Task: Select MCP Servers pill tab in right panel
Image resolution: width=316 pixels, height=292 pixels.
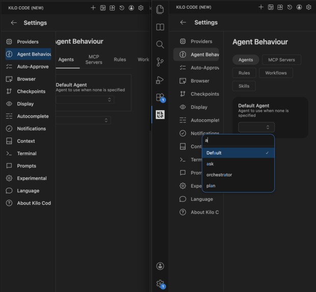Action: coord(281,60)
